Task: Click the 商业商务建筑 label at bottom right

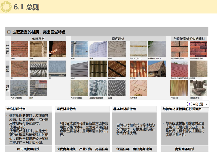Action: pos(184,149)
